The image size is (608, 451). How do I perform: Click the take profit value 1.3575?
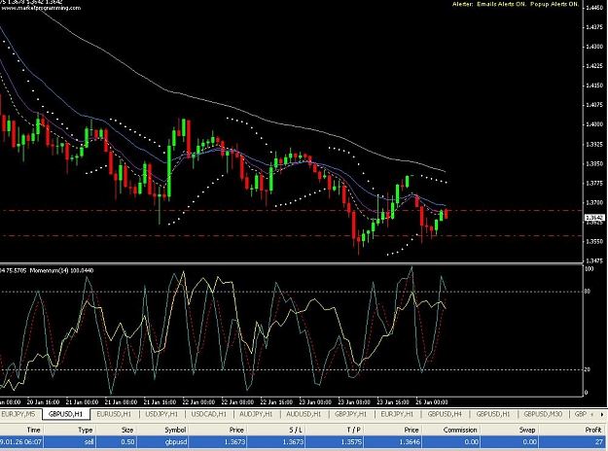pos(335,441)
